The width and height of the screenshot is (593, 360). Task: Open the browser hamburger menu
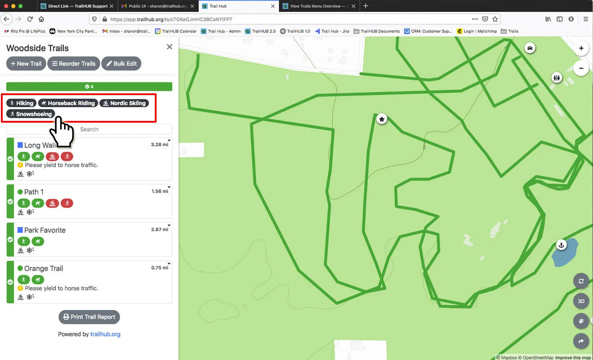point(586,19)
